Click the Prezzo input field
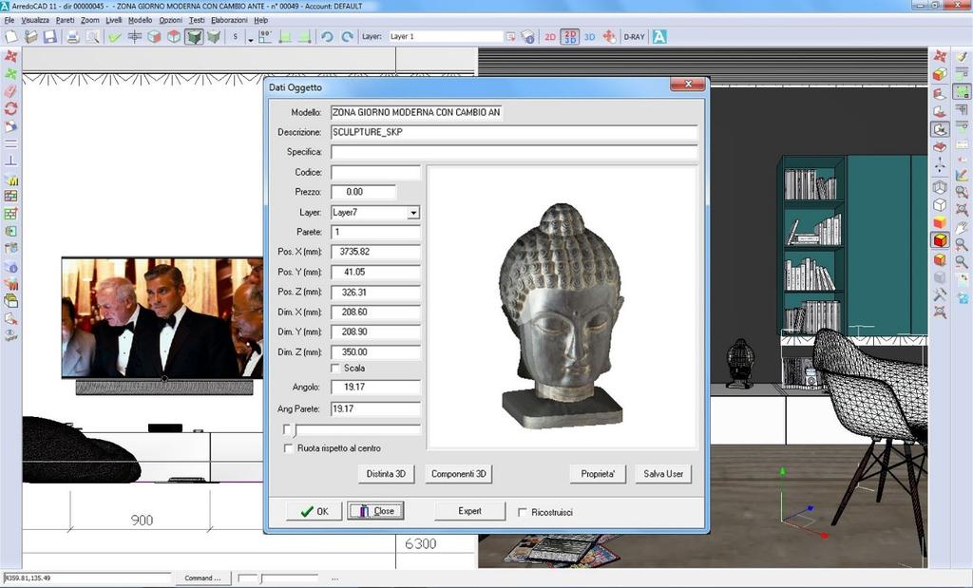The height and width of the screenshot is (588, 973). click(x=363, y=192)
